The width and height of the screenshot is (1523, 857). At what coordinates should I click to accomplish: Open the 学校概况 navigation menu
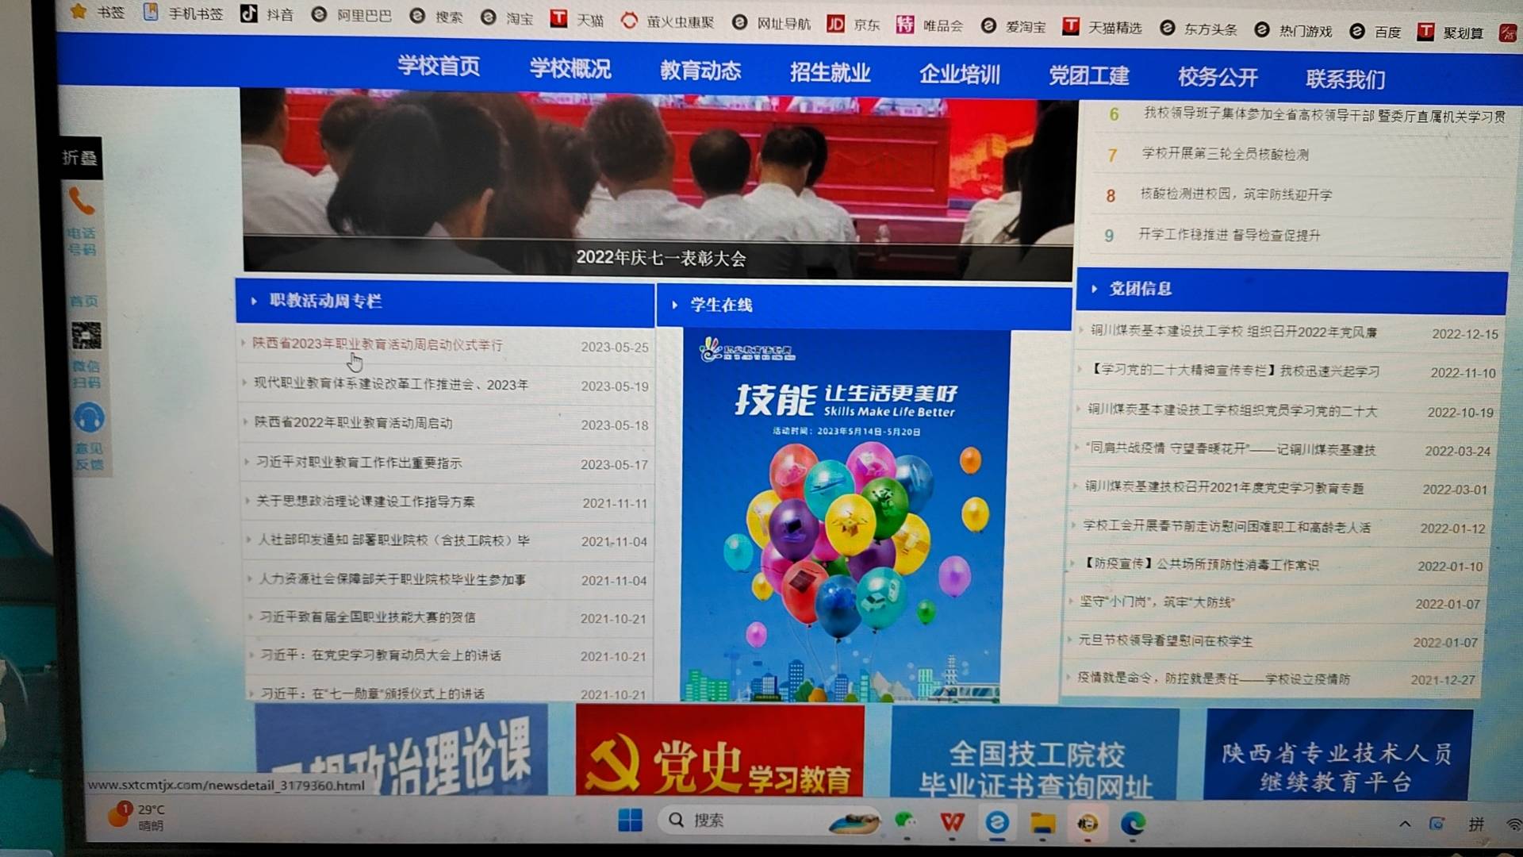(570, 69)
